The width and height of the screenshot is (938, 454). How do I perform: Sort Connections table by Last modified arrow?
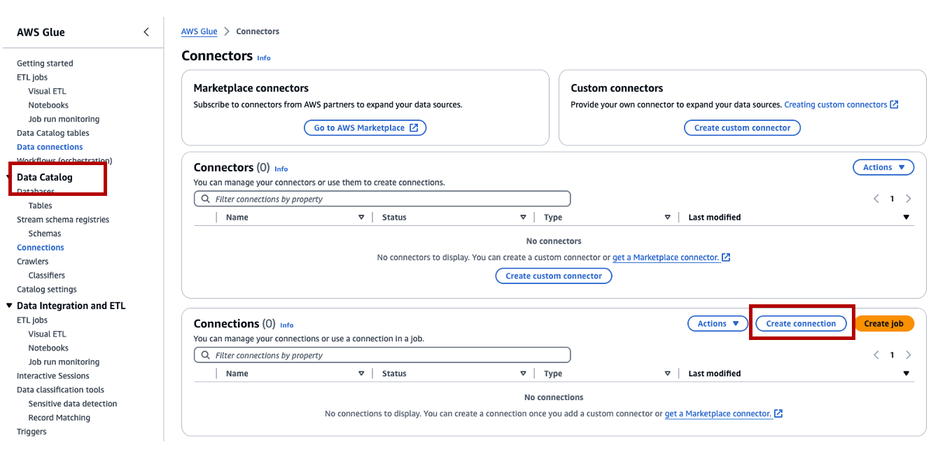click(x=906, y=374)
